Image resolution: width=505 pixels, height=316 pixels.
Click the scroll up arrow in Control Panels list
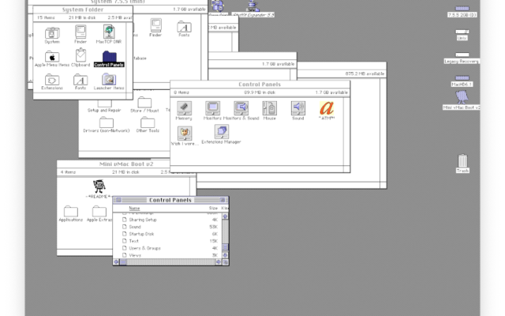(225, 216)
